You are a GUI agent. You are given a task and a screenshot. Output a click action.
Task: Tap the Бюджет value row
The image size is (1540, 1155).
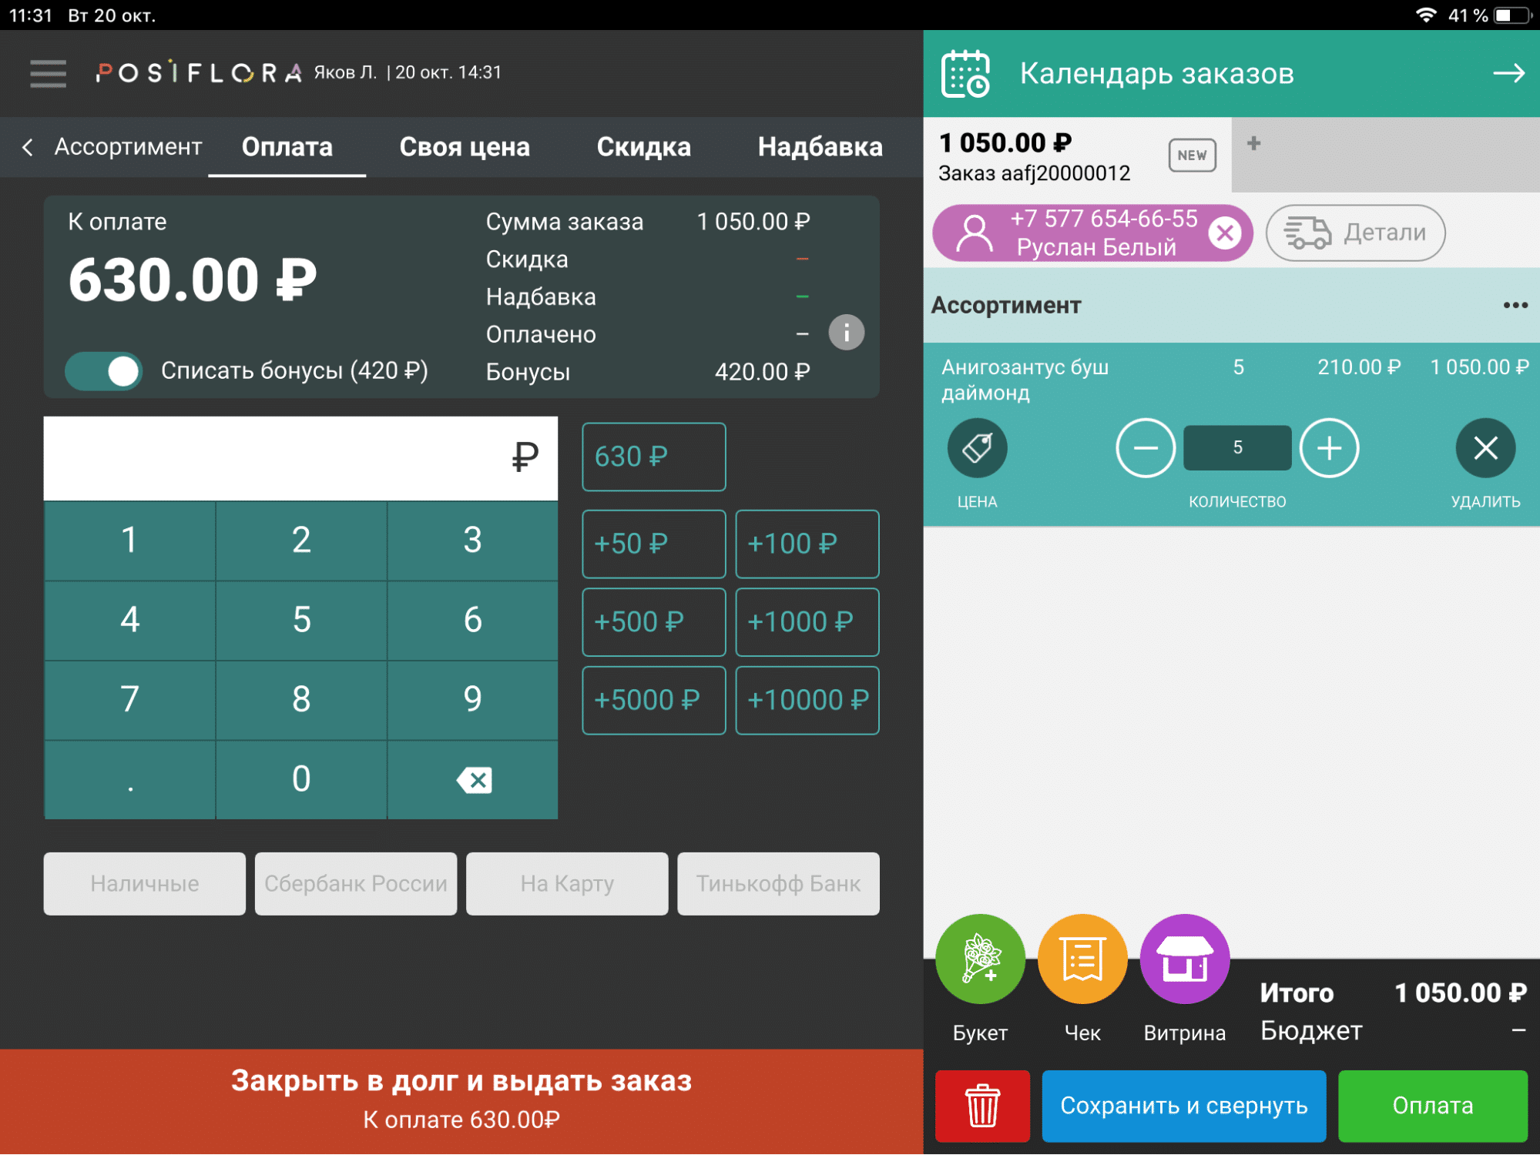pos(1393,1031)
